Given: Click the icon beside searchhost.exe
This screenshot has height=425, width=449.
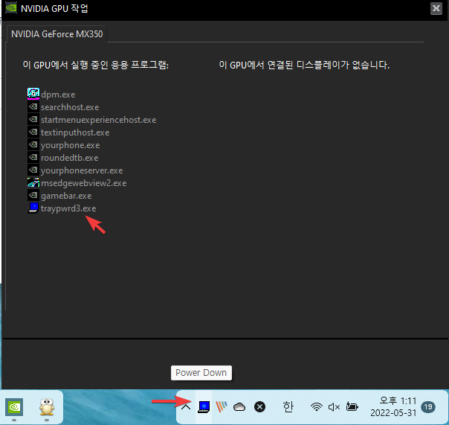Looking at the screenshot, I should pos(33,106).
